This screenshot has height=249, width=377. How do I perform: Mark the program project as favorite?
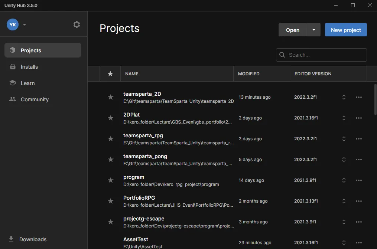tap(111, 180)
